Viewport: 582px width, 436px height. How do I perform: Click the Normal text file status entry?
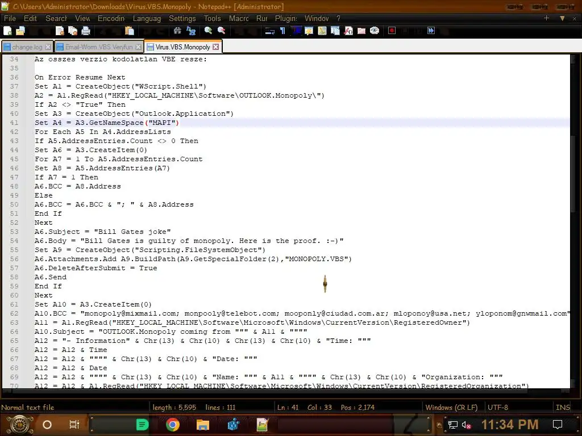(x=28, y=407)
